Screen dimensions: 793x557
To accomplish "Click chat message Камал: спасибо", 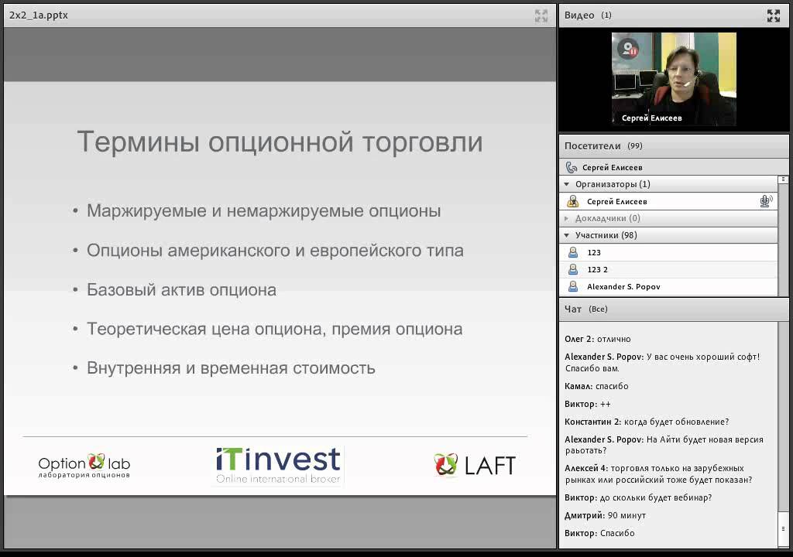I will coord(596,386).
